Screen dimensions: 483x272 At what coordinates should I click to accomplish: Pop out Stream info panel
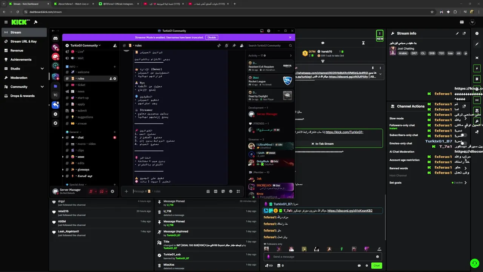pyautogui.click(x=464, y=33)
